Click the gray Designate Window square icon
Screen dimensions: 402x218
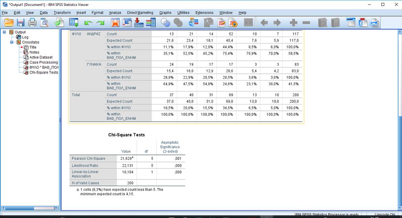pos(248,23)
